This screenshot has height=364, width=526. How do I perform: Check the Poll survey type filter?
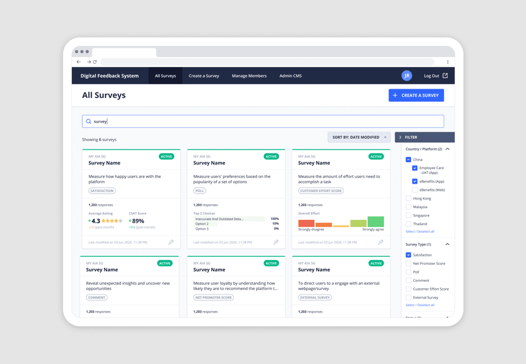(x=409, y=272)
